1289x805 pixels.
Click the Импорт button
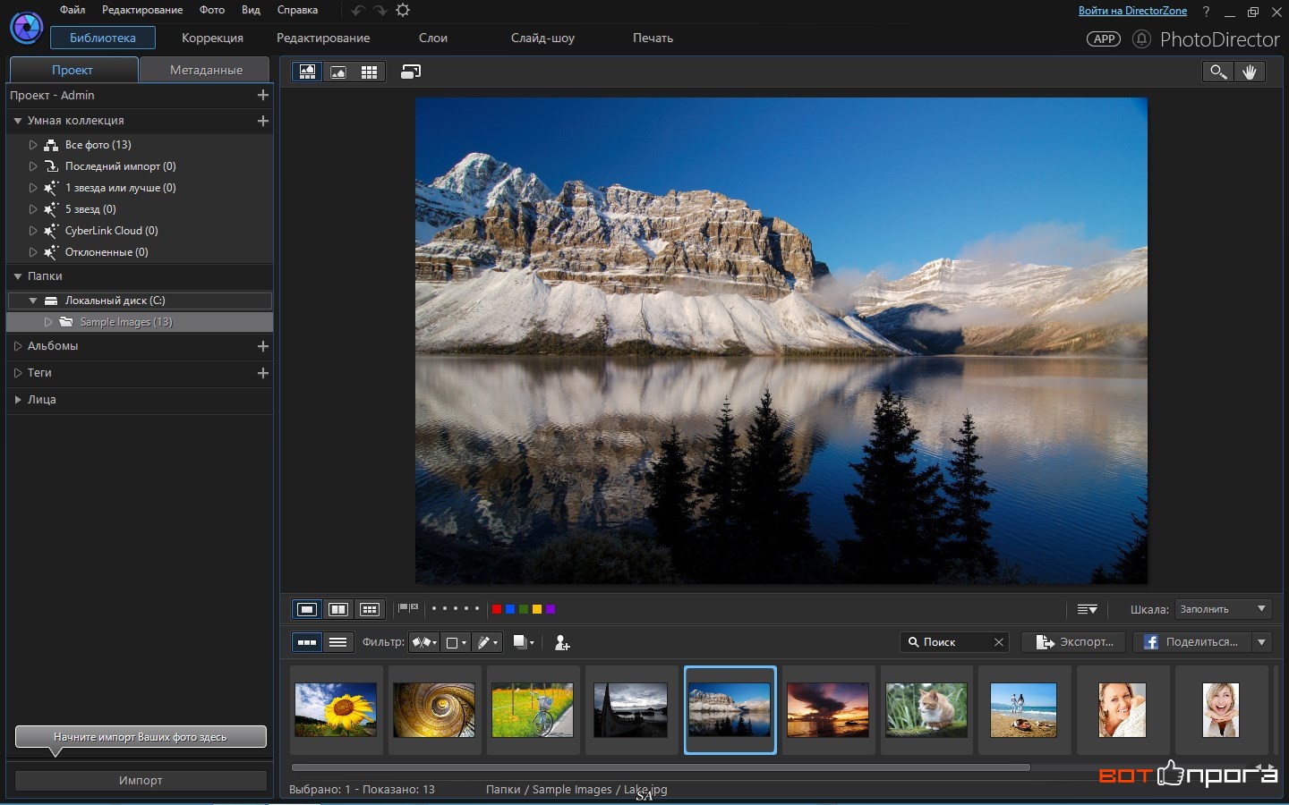pyautogui.click(x=141, y=780)
